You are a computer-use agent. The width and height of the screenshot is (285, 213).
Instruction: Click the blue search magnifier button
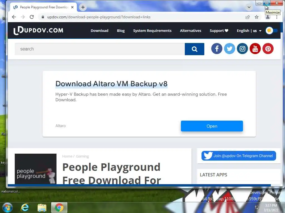point(195,49)
